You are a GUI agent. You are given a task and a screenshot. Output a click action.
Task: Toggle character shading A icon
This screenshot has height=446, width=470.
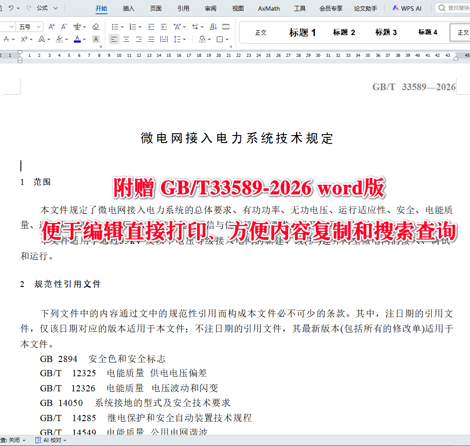pos(96,39)
